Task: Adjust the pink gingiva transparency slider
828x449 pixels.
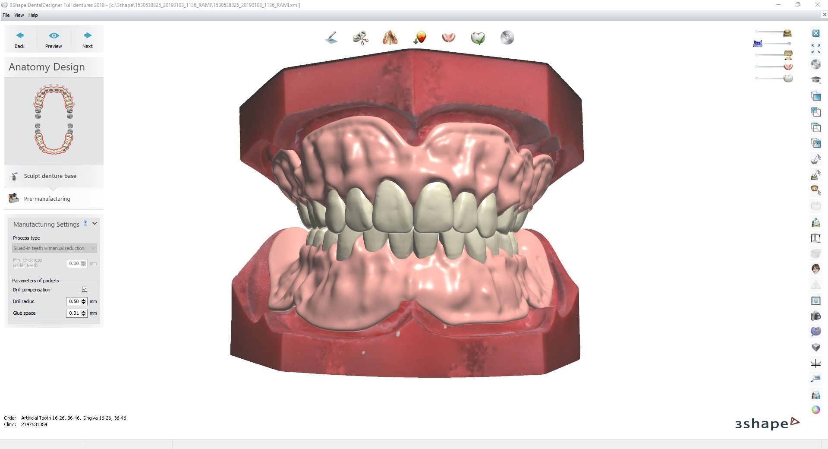Action: pyautogui.click(x=774, y=66)
